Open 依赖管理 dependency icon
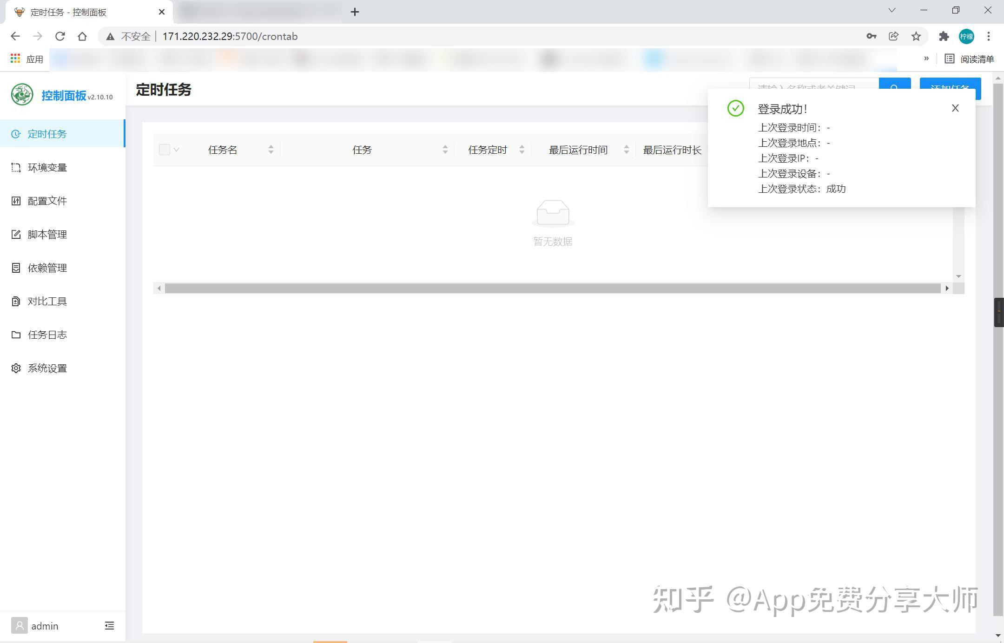 point(17,268)
